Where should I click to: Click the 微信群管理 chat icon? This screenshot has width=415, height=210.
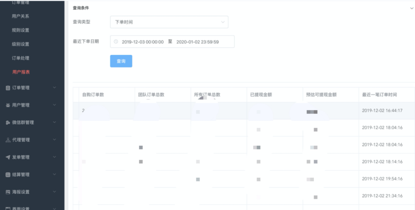8,123
